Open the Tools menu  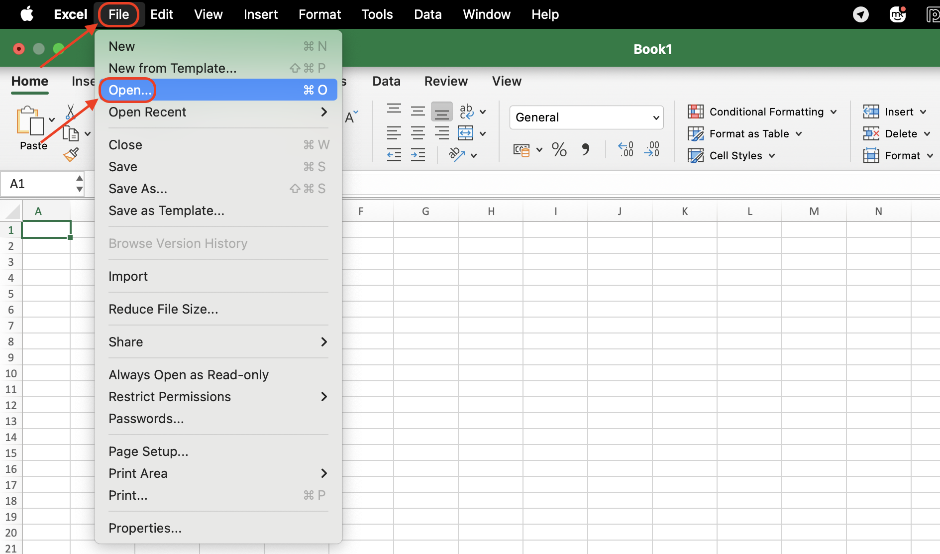coord(377,14)
